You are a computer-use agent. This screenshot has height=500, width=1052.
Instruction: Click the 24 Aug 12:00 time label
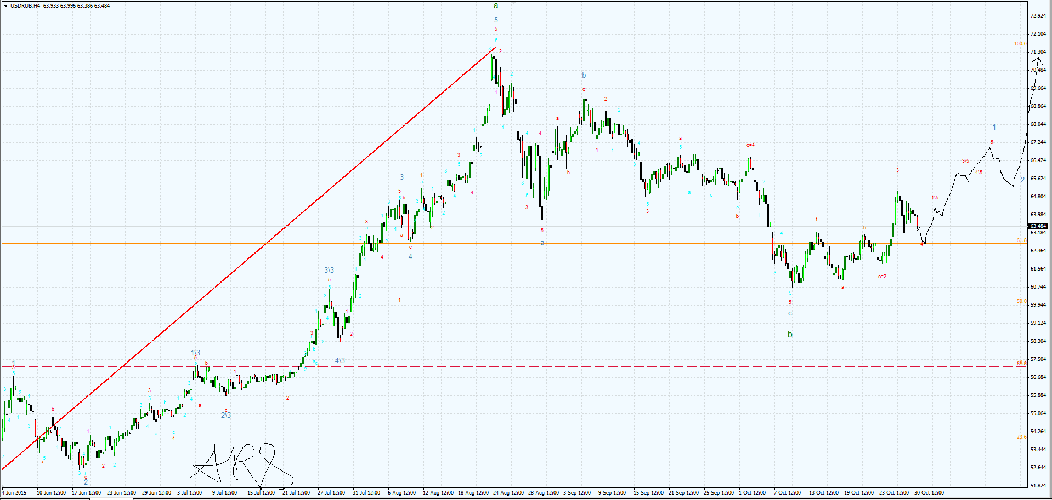[x=508, y=493]
